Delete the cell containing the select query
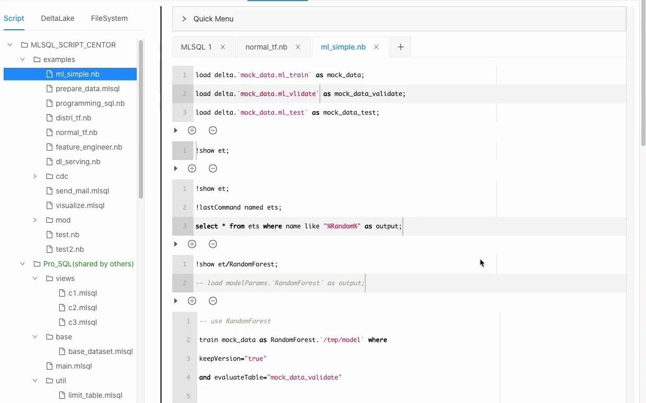 click(213, 244)
